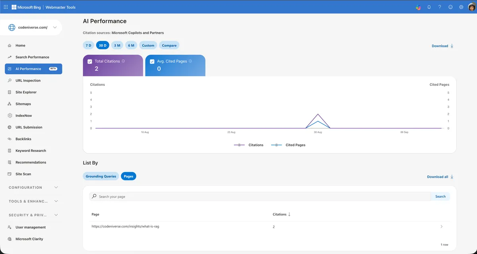Click the citations value '2' in the table row
This screenshot has height=254, width=477.
(x=273, y=227)
